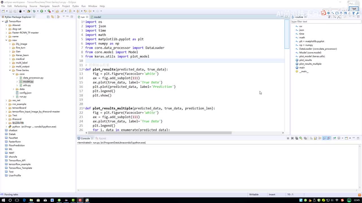Jump to plot_results_multiple in Outline
The image size is (362, 203).
(310, 64)
